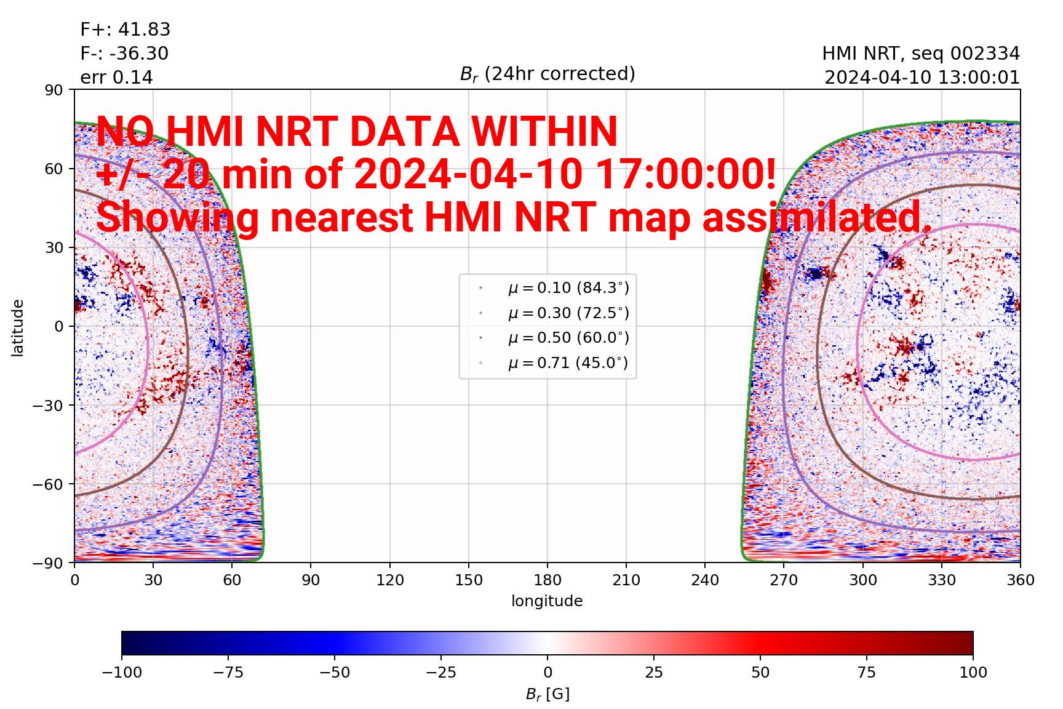Click the longitude tick label '90'
This screenshot has height=709, width=1063.
(x=311, y=580)
